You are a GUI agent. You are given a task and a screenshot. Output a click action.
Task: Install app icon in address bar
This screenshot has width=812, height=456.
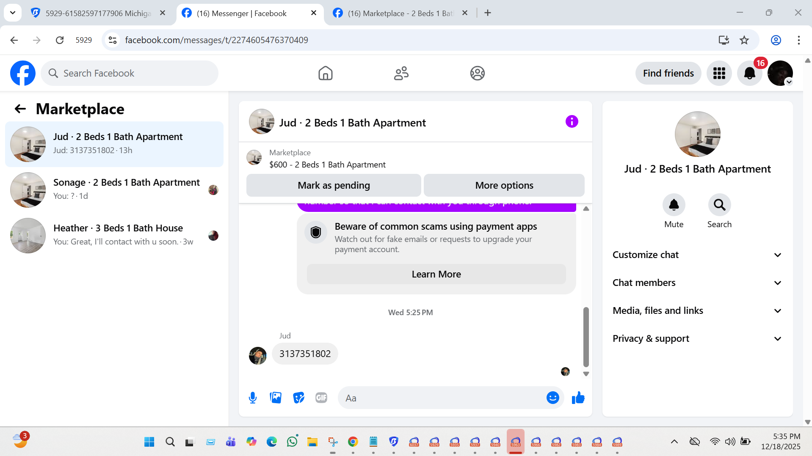point(724,40)
